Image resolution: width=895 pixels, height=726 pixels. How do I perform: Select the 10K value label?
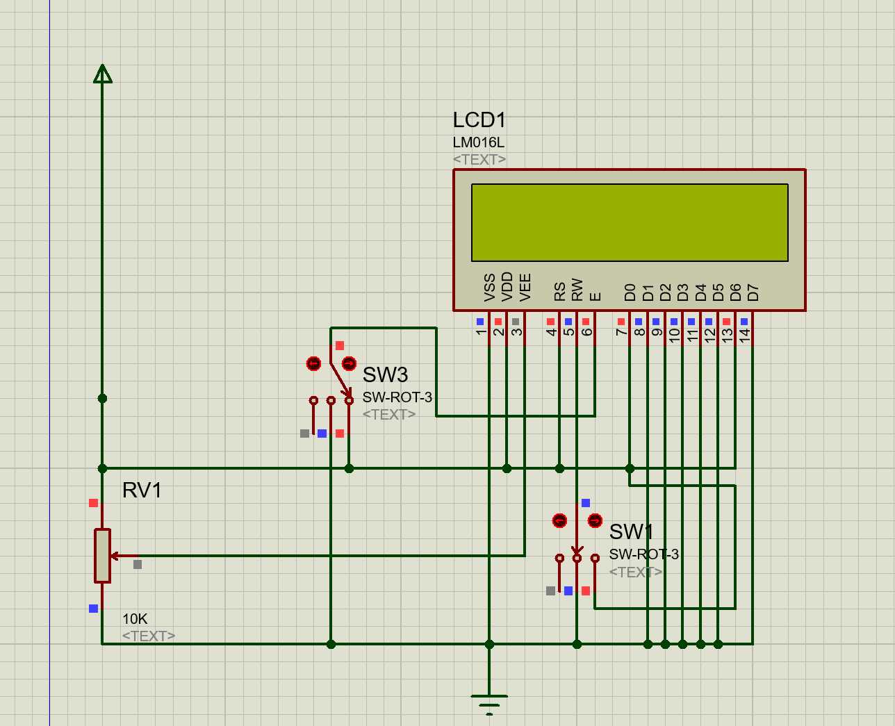coord(135,619)
